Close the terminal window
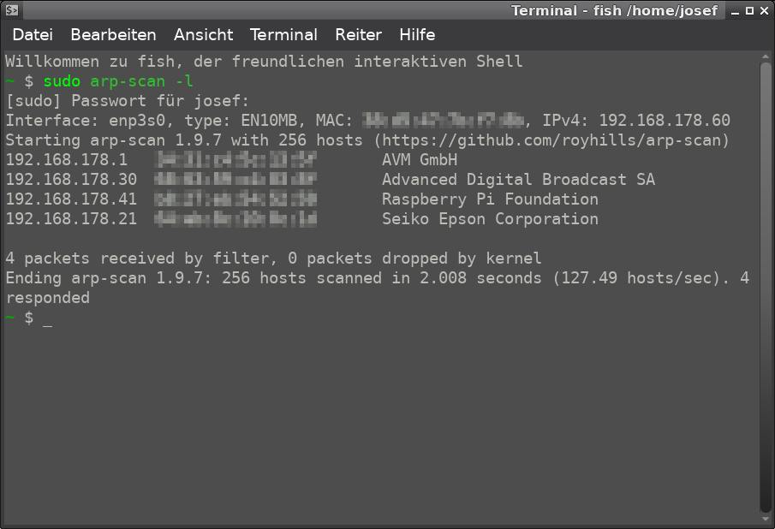 [x=764, y=11]
